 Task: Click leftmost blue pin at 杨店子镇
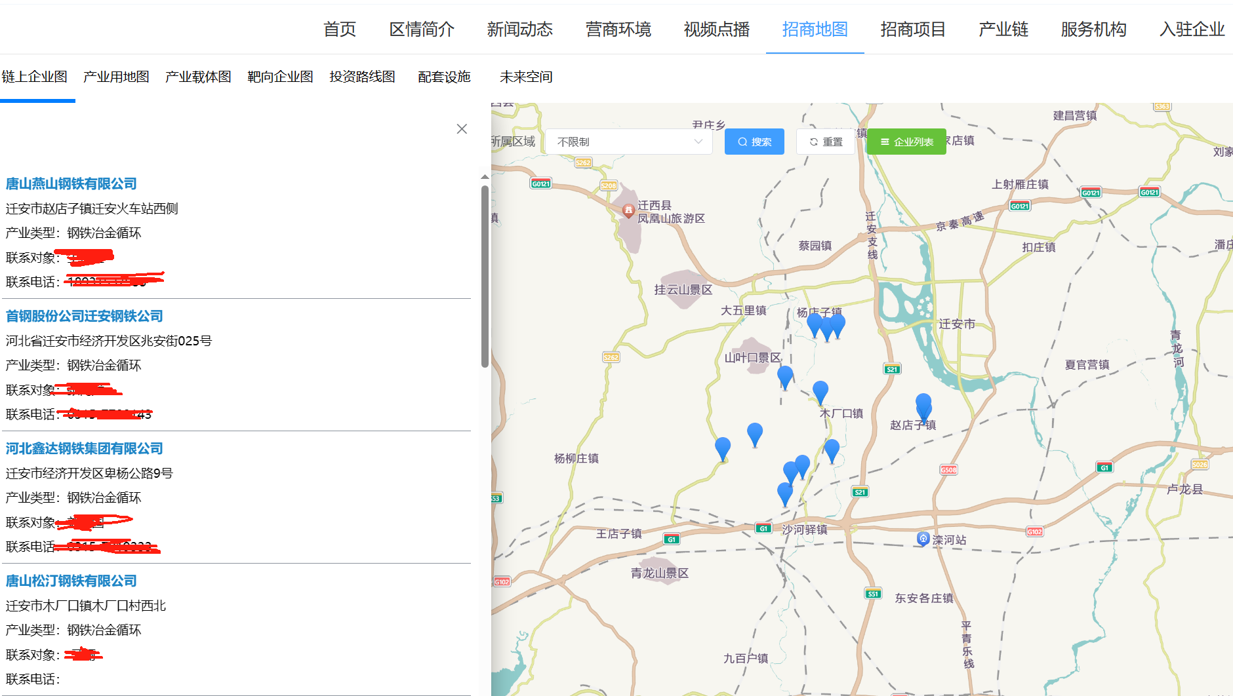coord(814,324)
